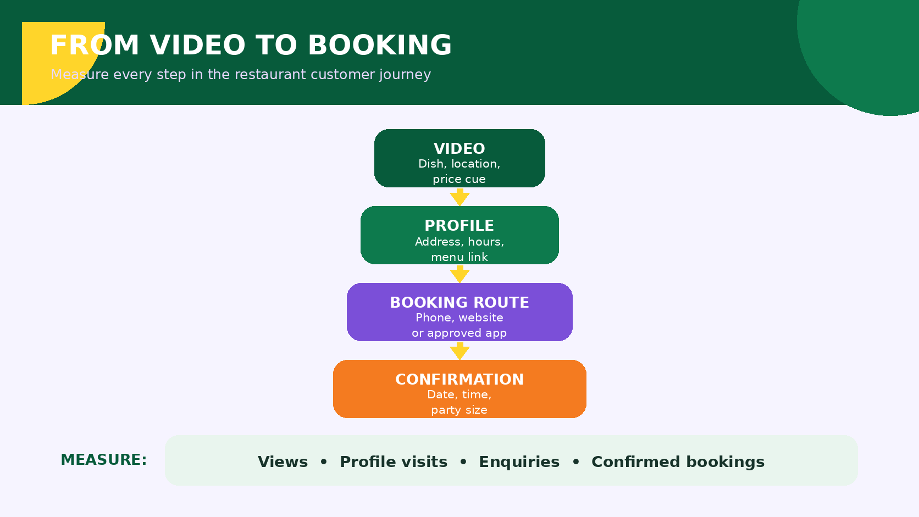This screenshot has height=517, width=919.
Task: Click the BOOKING ROUTE heading
Action: pyautogui.click(x=459, y=302)
